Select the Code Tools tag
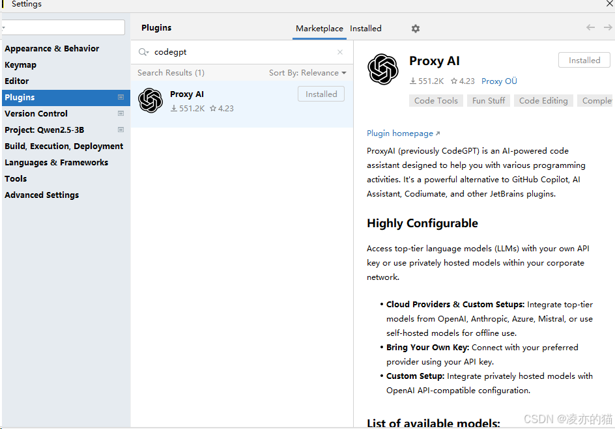Image resolution: width=615 pixels, height=429 pixels. (436, 101)
